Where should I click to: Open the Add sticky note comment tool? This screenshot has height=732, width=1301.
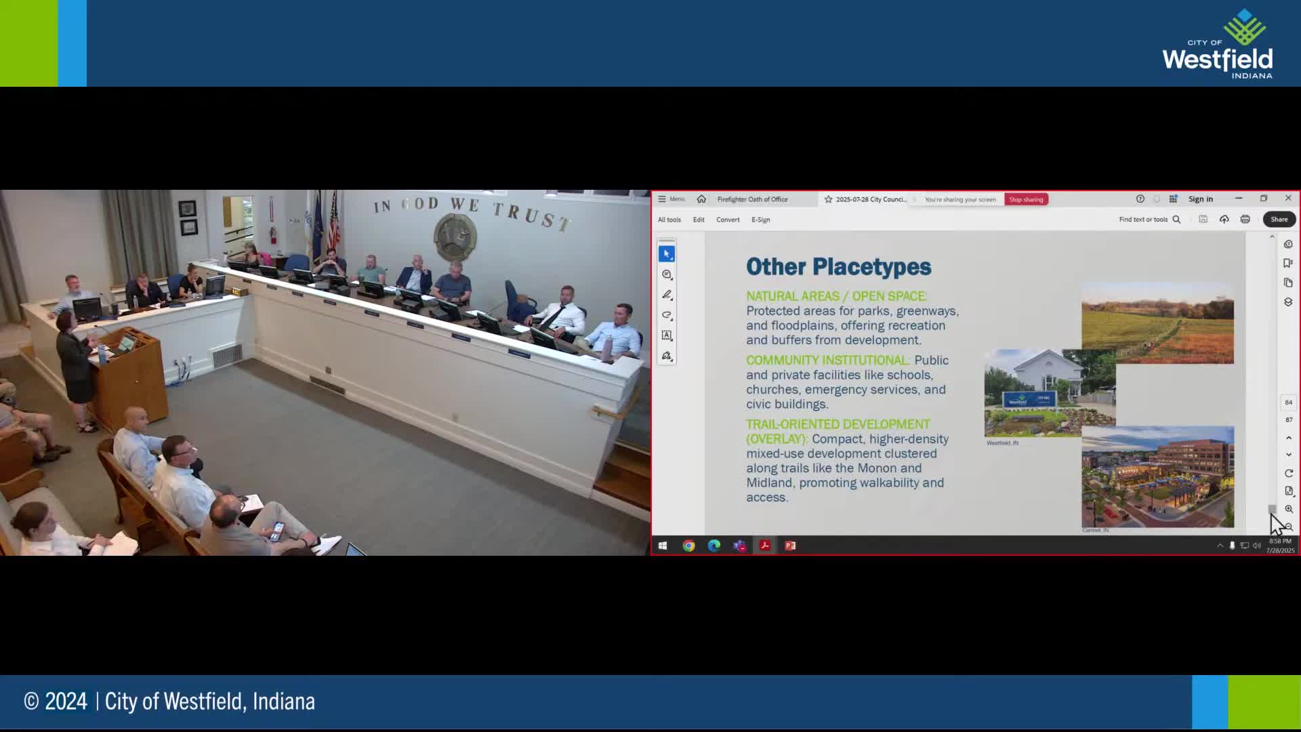pyautogui.click(x=667, y=274)
